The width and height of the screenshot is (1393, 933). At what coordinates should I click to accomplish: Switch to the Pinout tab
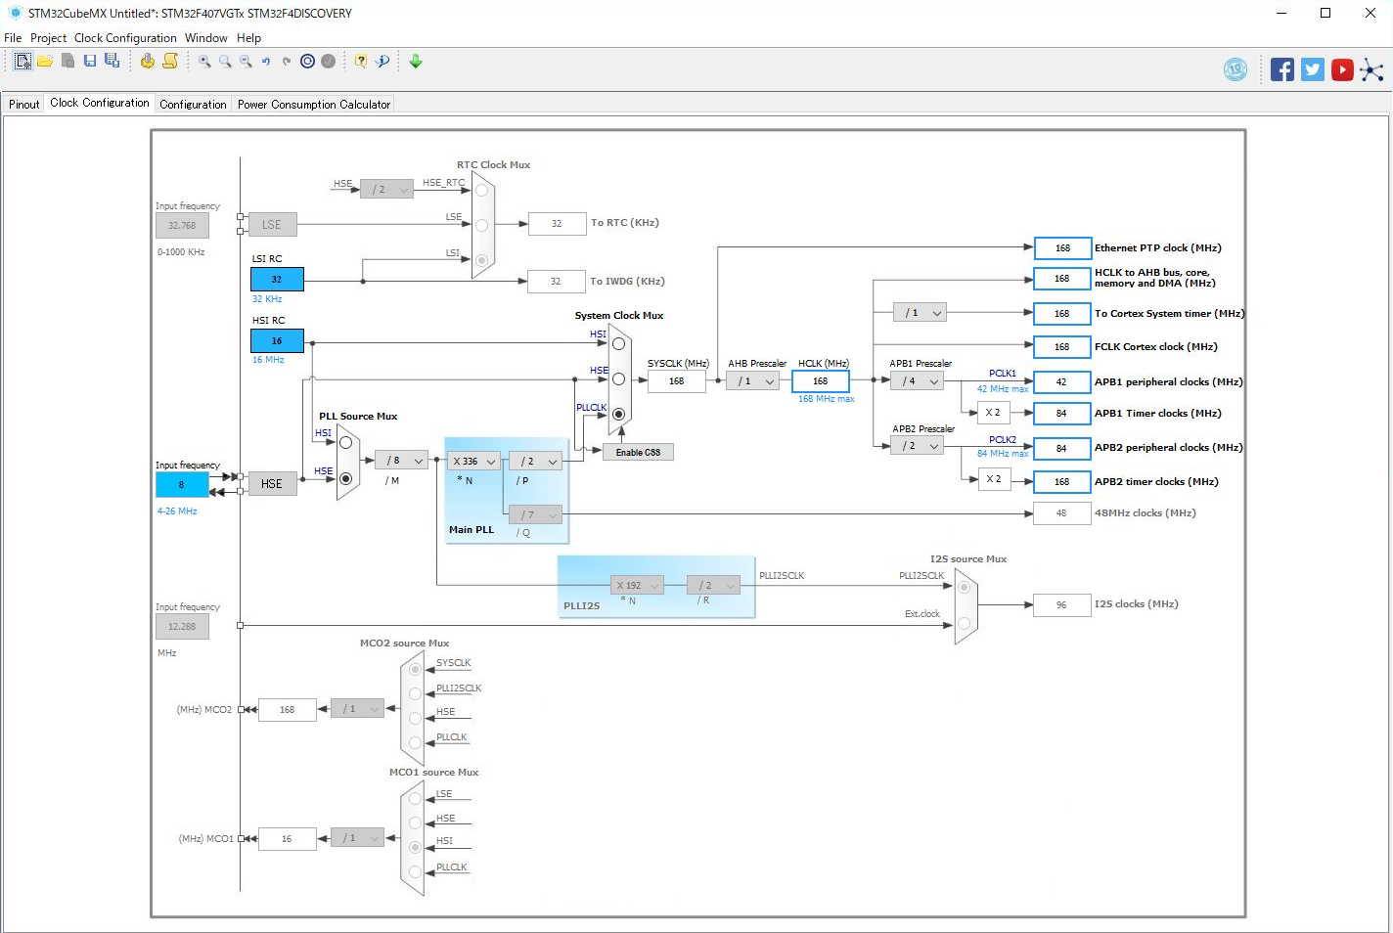click(22, 103)
